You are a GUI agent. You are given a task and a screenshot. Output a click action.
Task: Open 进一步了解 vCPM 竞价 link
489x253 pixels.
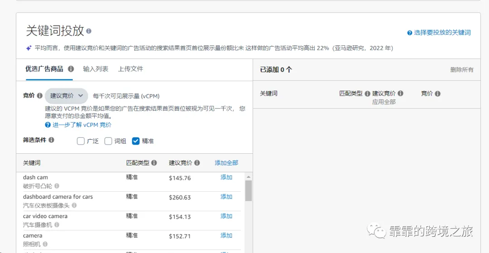(82, 125)
